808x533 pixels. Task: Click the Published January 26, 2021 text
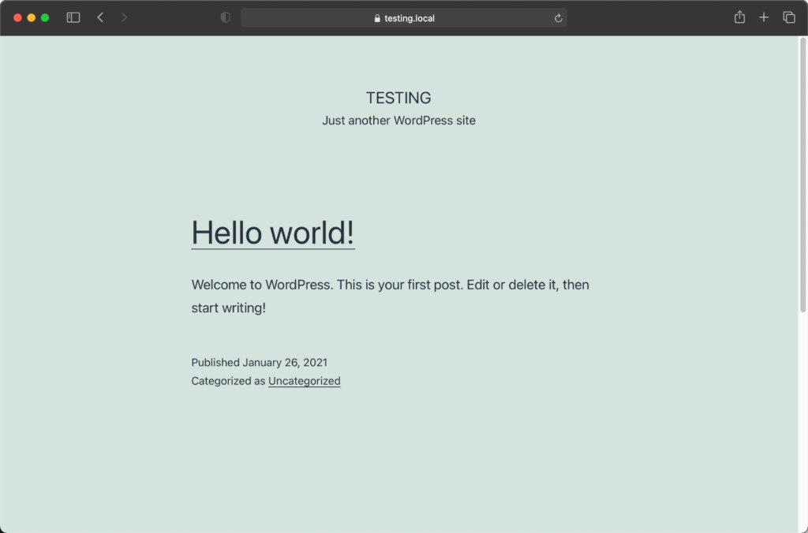(x=259, y=363)
